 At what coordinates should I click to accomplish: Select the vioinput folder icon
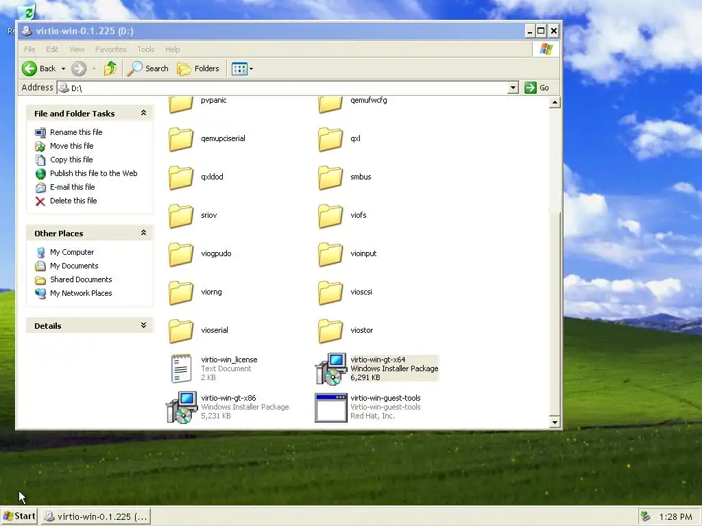point(330,255)
